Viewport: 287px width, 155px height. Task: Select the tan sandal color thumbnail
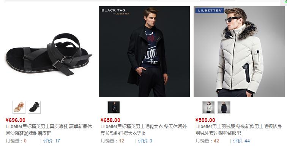[x=19, y=107]
